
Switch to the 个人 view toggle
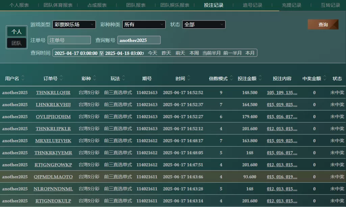click(x=17, y=32)
